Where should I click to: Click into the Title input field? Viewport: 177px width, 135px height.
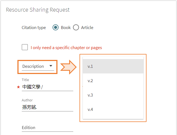[x=47, y=87]
